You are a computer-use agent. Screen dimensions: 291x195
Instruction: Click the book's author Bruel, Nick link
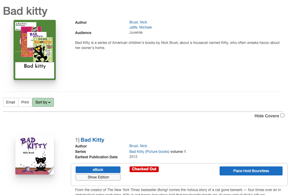click(x=138, y=146)
